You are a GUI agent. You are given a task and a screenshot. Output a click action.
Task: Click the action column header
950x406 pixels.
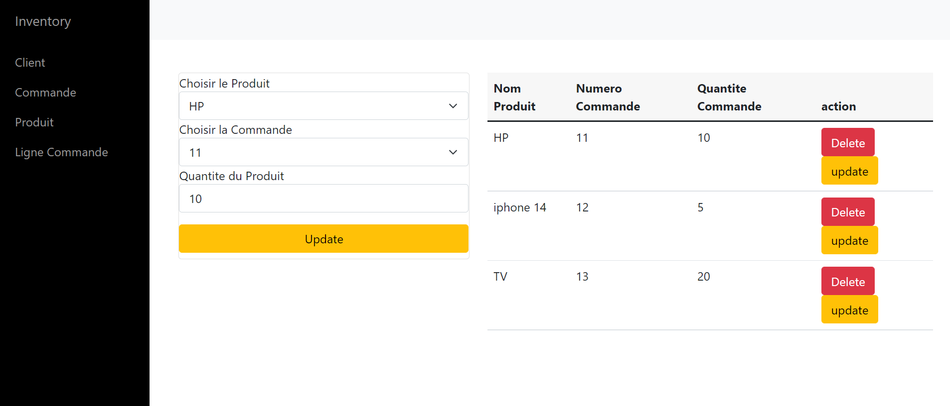[838, 106]
